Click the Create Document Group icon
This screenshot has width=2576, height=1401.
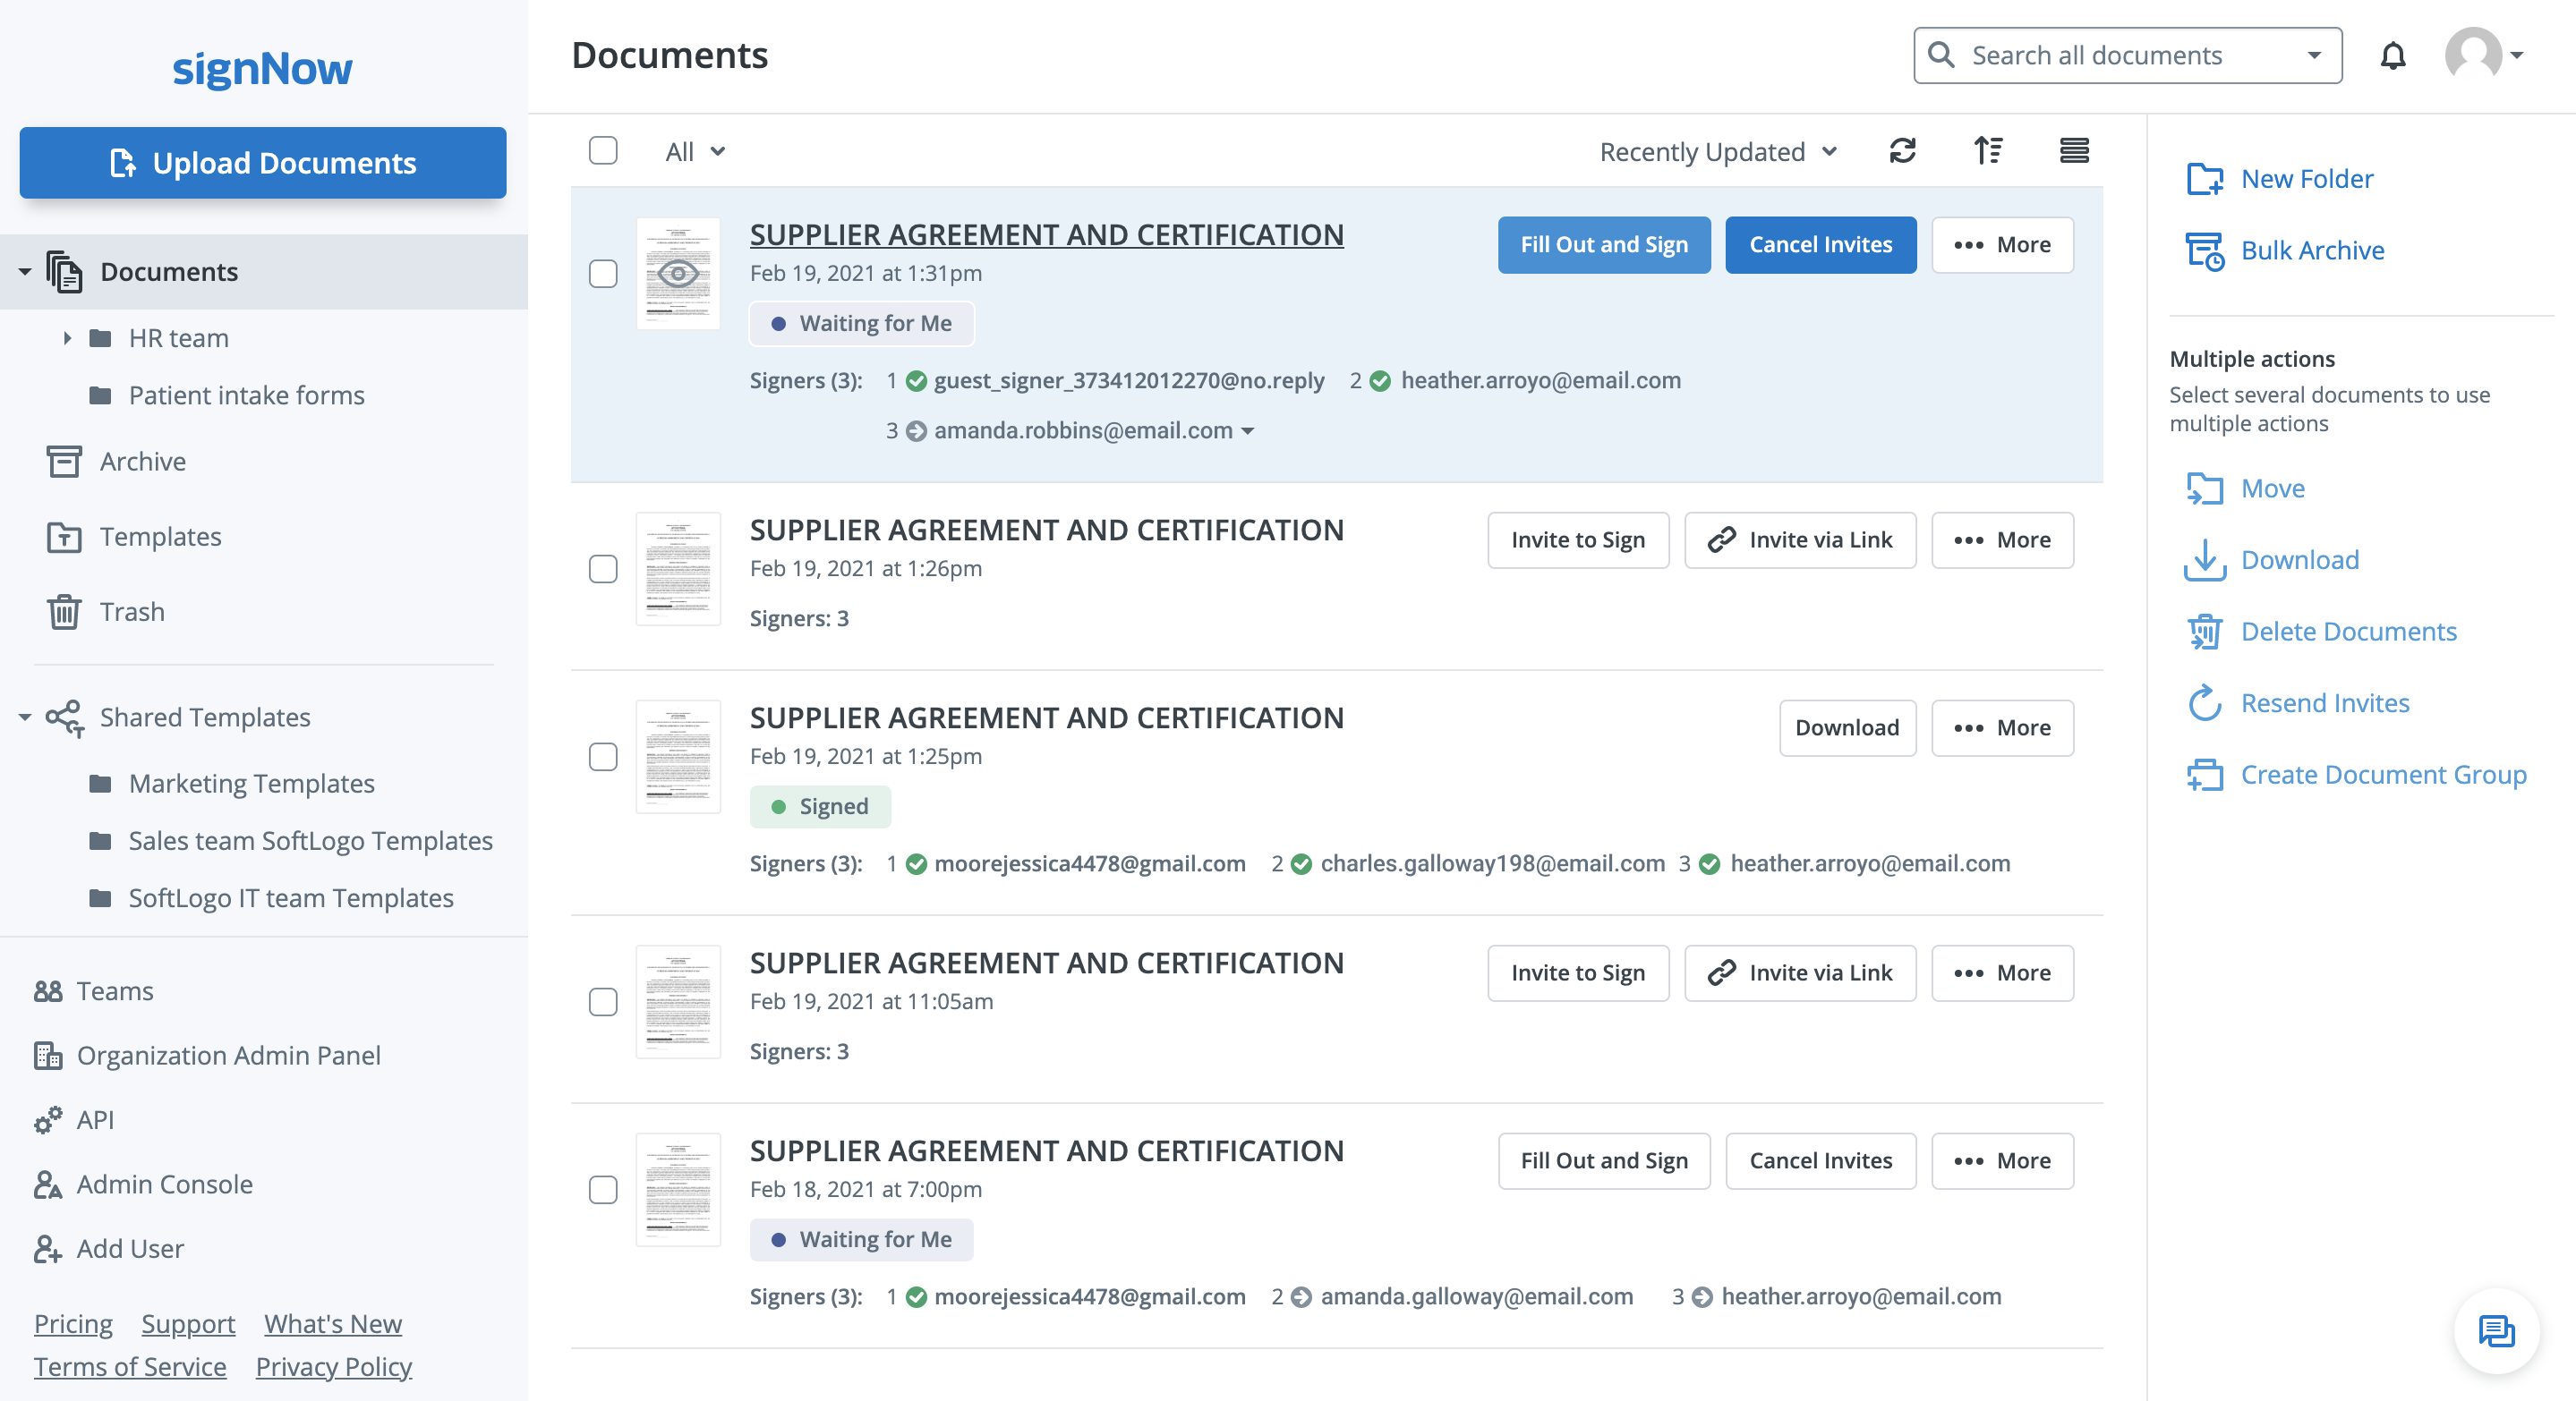coord(2204,773)
